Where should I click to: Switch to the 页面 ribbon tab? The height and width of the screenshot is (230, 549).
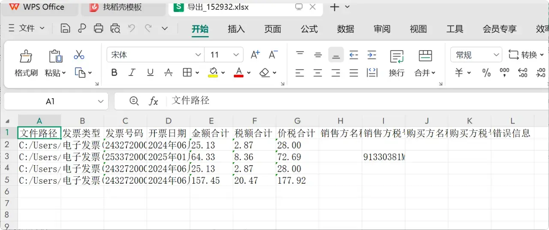[272, 29]
